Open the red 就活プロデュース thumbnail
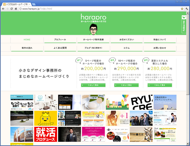190x146 pixels. [46, 134]
